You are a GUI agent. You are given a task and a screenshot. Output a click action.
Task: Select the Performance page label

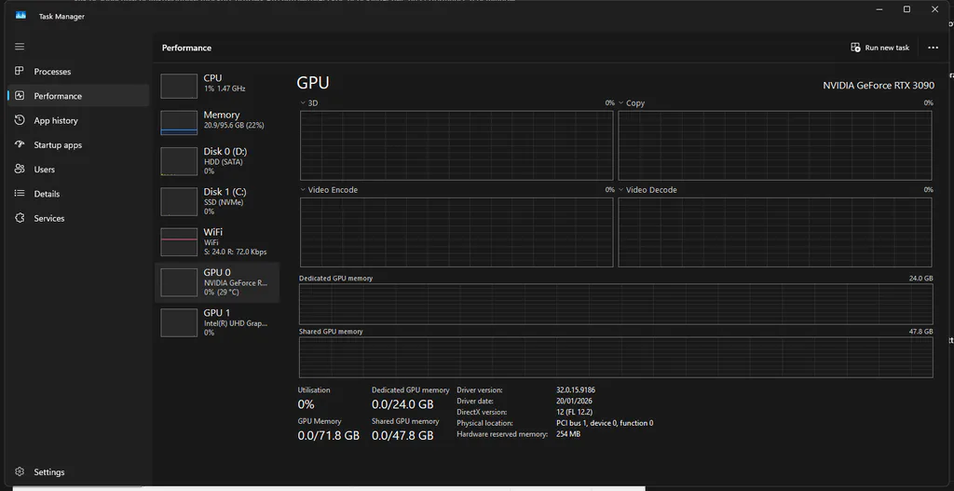(x=58, y=96)
